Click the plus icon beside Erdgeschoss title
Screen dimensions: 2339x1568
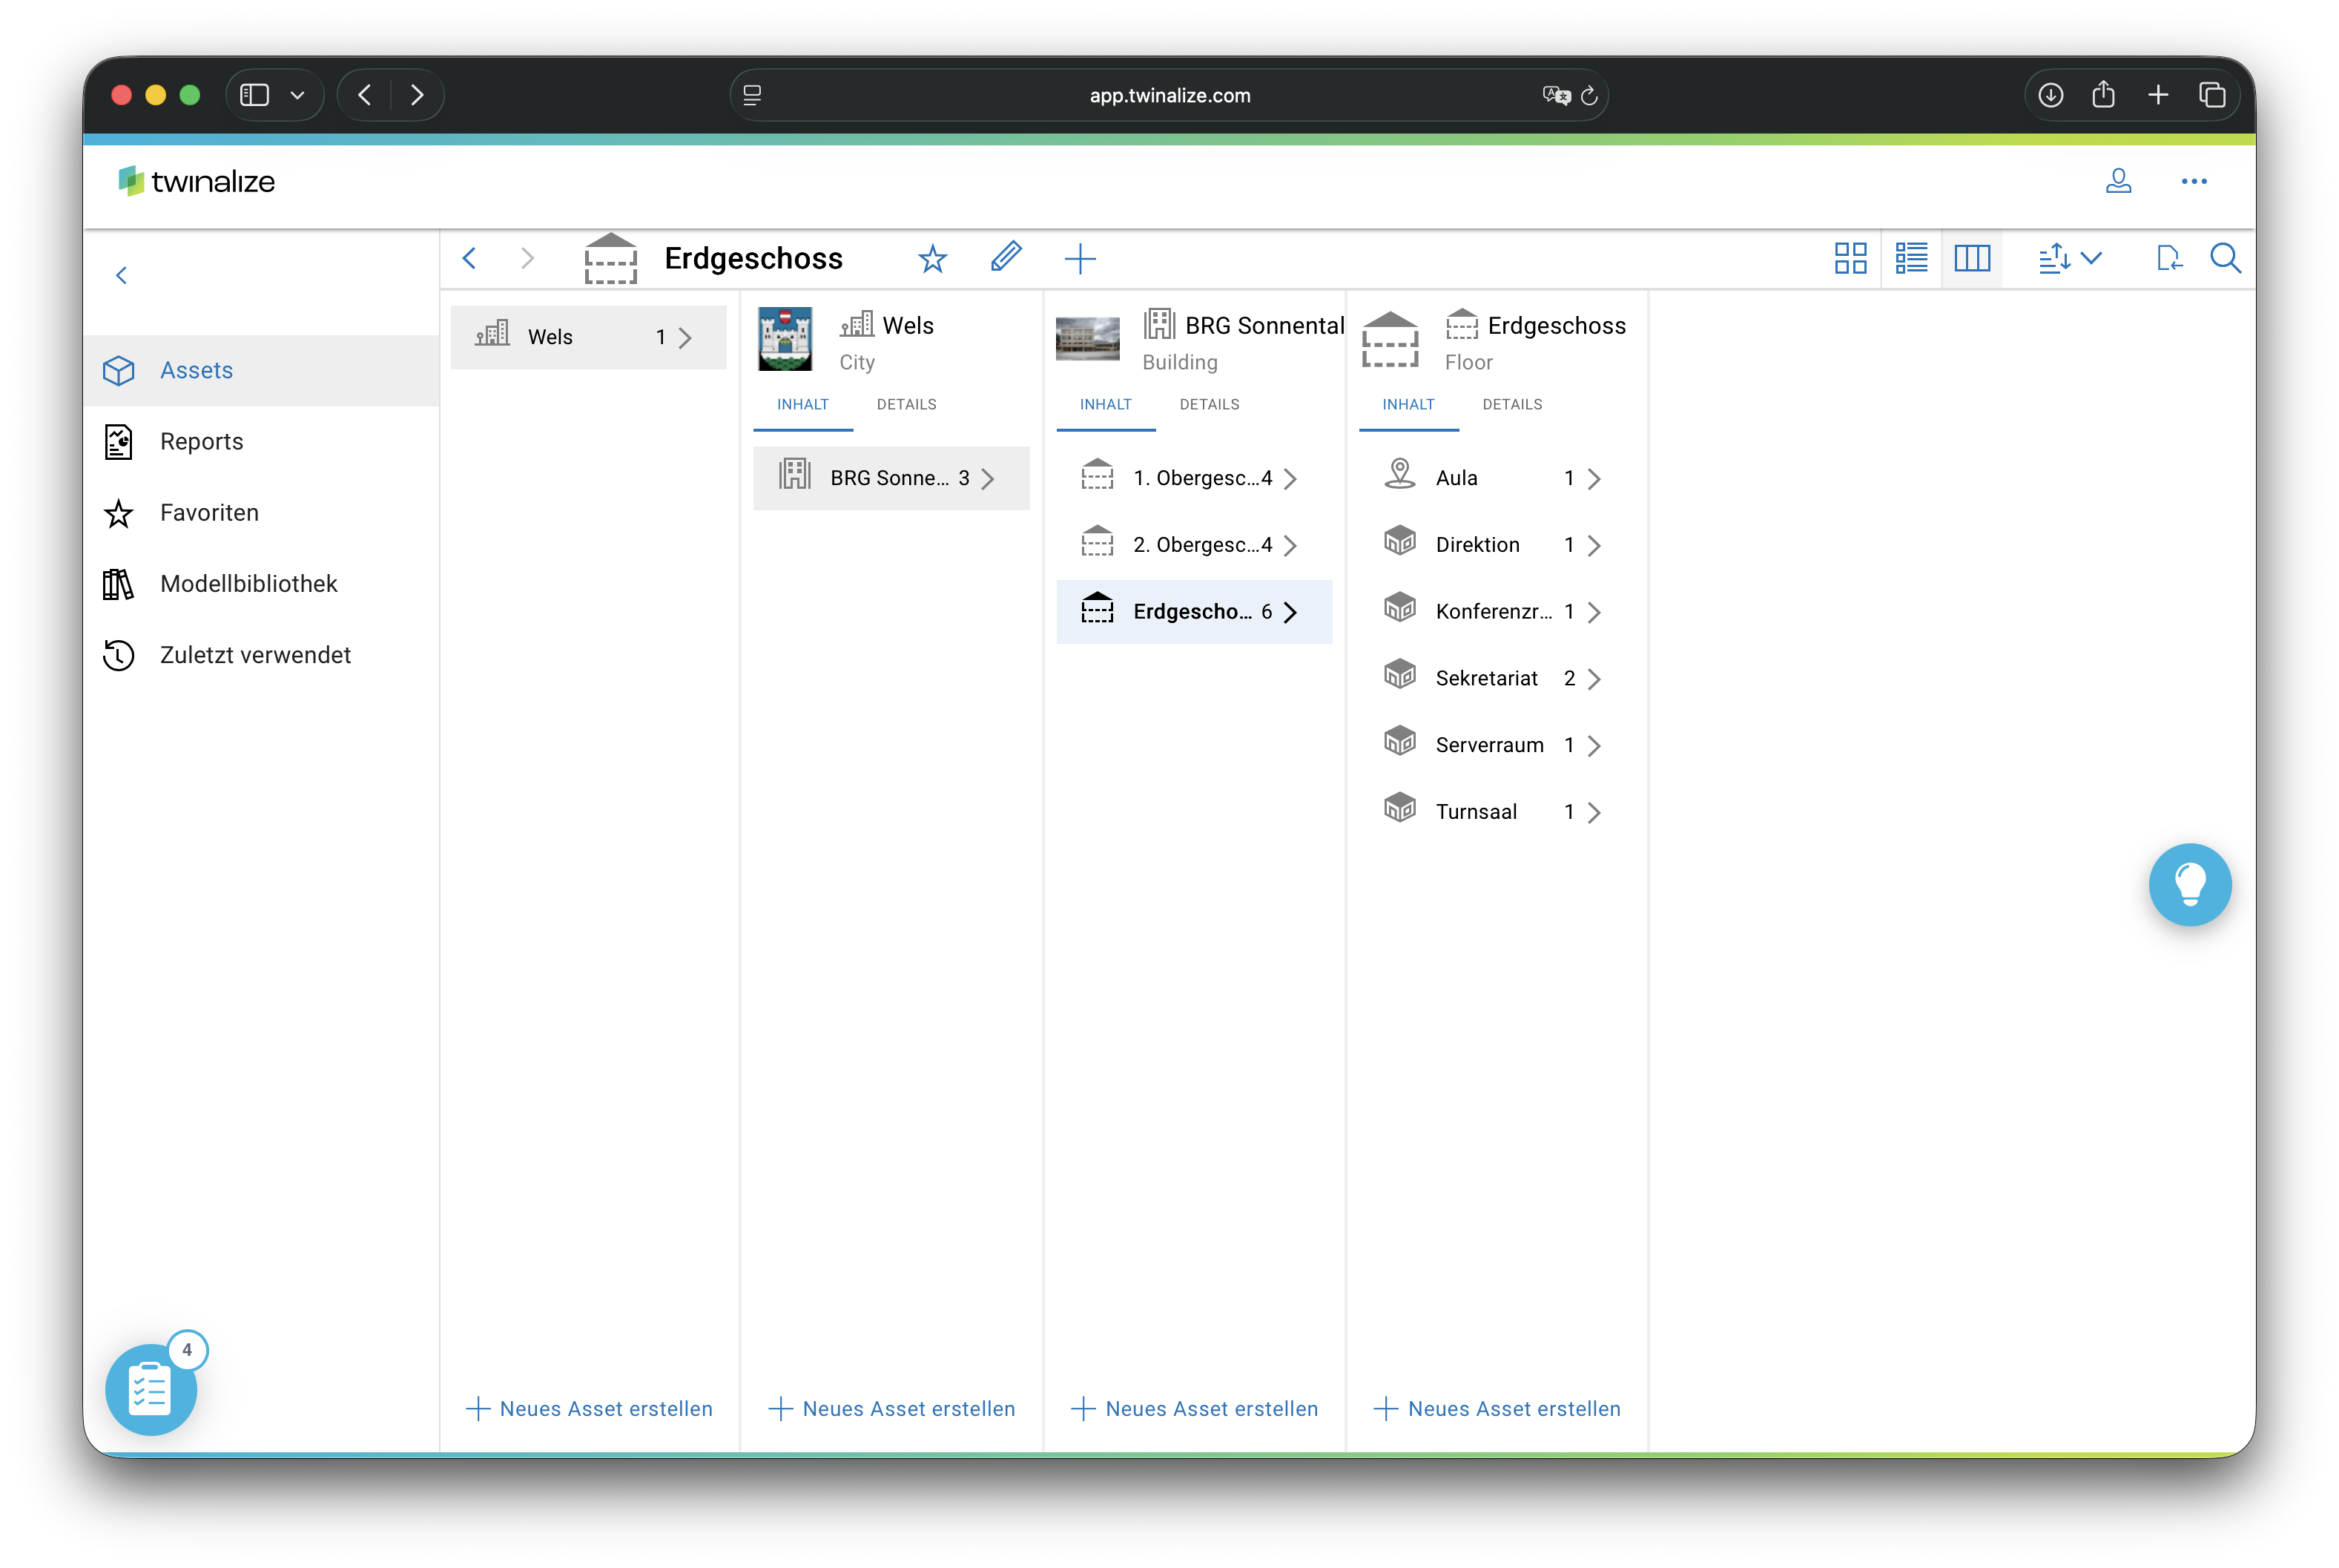pos(1080,259)
